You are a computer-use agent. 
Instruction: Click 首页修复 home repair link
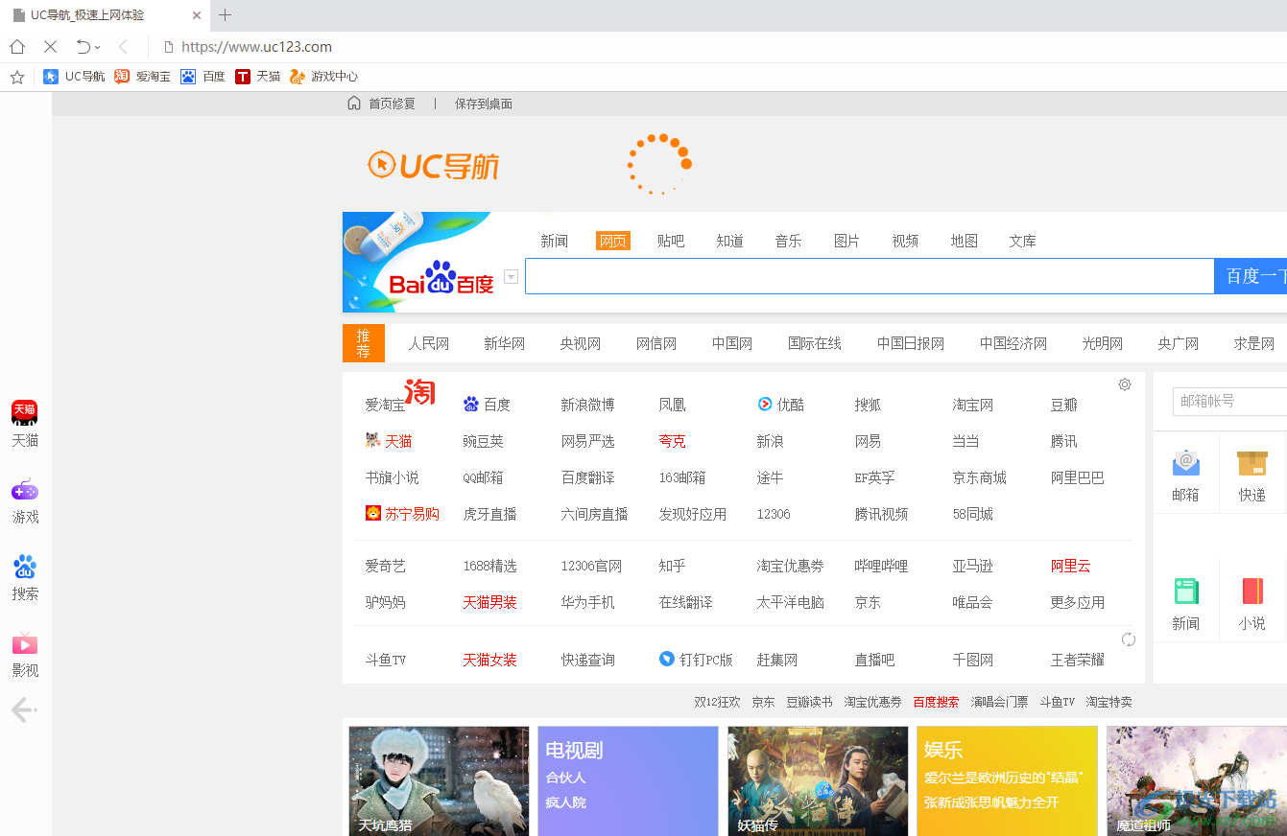[381, 104]
